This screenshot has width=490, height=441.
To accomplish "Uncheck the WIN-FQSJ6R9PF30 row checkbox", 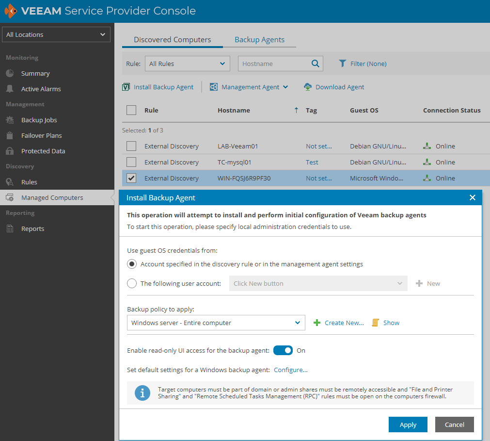I will pos(131,178).
